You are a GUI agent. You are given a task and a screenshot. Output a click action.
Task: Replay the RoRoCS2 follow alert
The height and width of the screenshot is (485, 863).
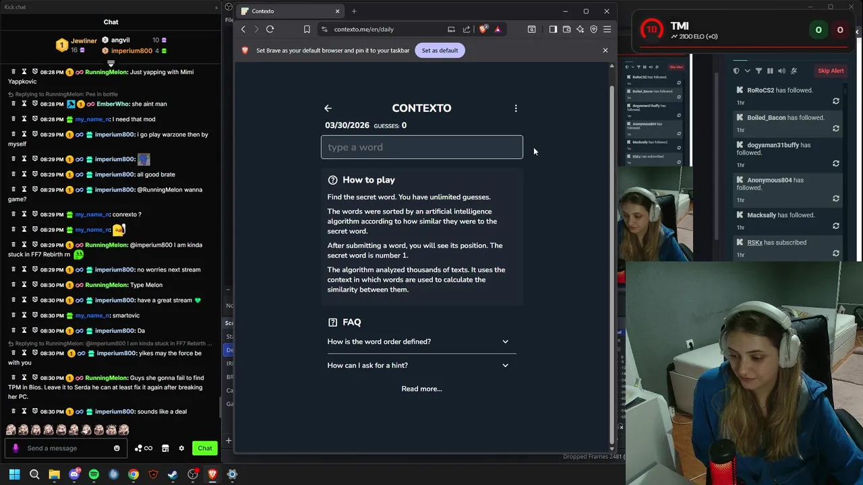(x=836, y=101)
